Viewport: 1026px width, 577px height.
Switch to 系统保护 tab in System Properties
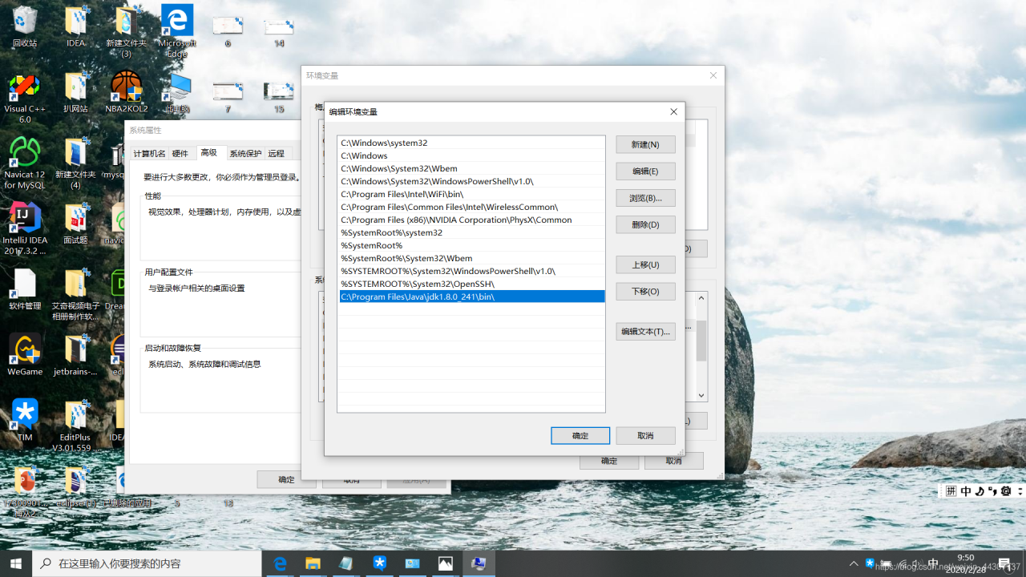pos(245,154)
